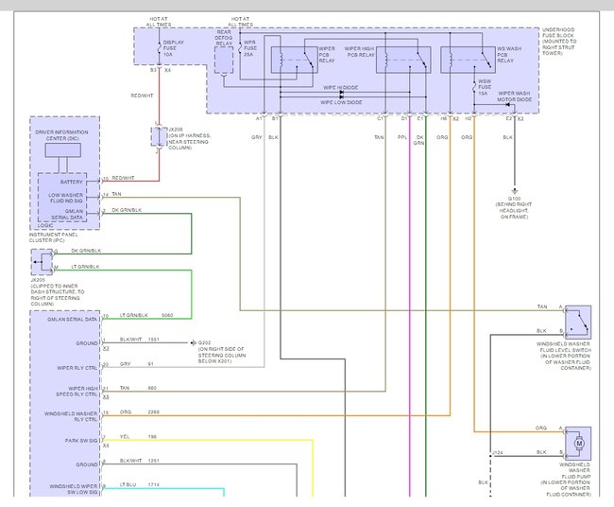Click the Wiper Wash Motor Diode symbol

coord(508,105)
